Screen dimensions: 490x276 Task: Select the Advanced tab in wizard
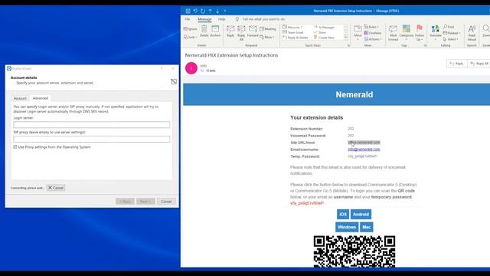click(x=41, y=98)
